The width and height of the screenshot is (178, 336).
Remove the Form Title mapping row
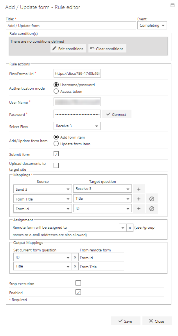tap(152, 199)
